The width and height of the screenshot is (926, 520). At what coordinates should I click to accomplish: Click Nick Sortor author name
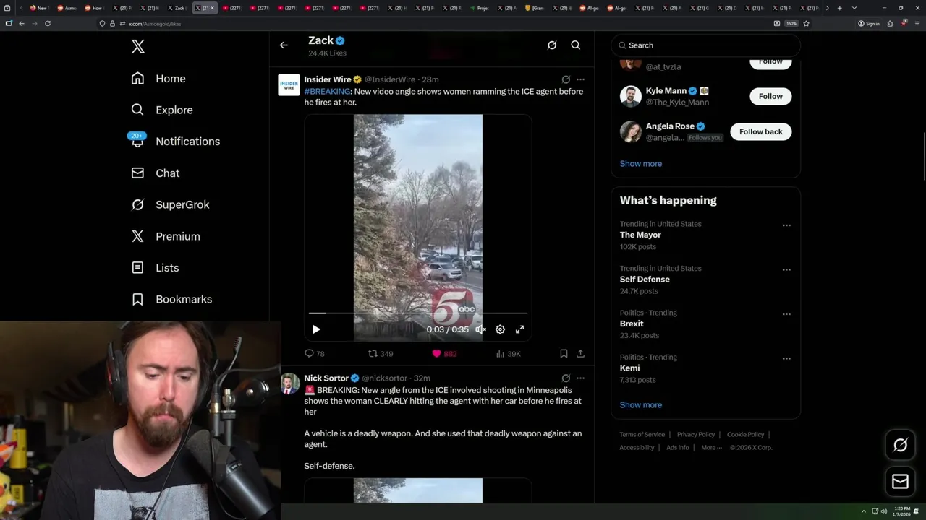(x=326, y=378)
